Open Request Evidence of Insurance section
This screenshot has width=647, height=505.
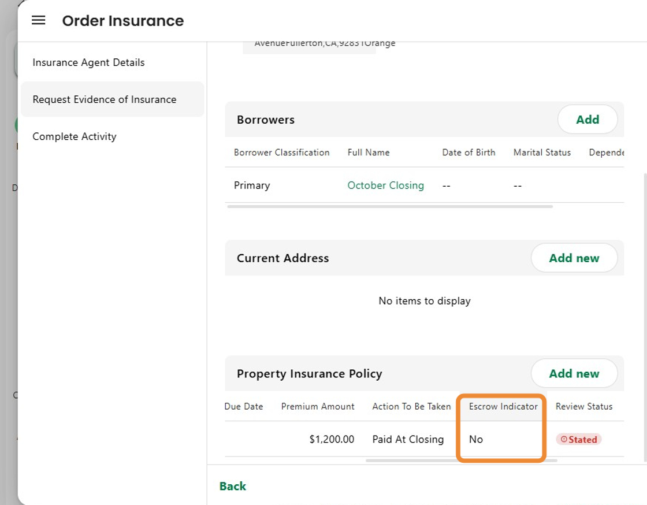coord(105,99)
